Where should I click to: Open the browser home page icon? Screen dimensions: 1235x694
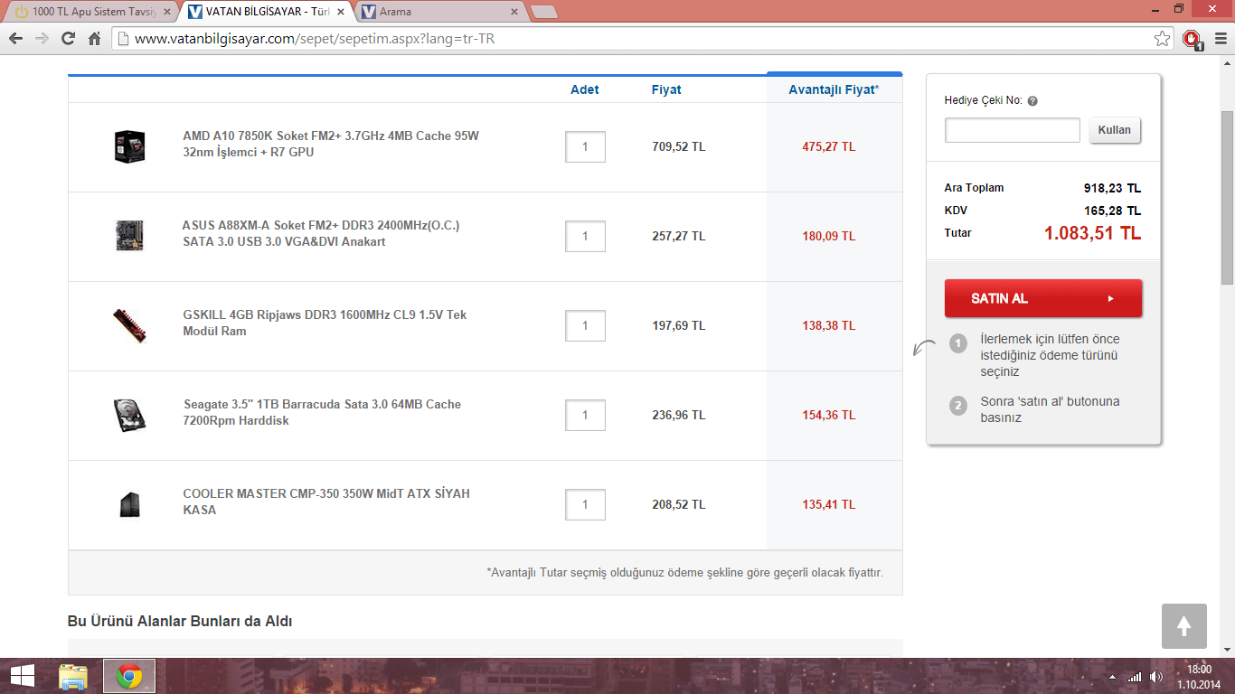[x=94, y=39]
